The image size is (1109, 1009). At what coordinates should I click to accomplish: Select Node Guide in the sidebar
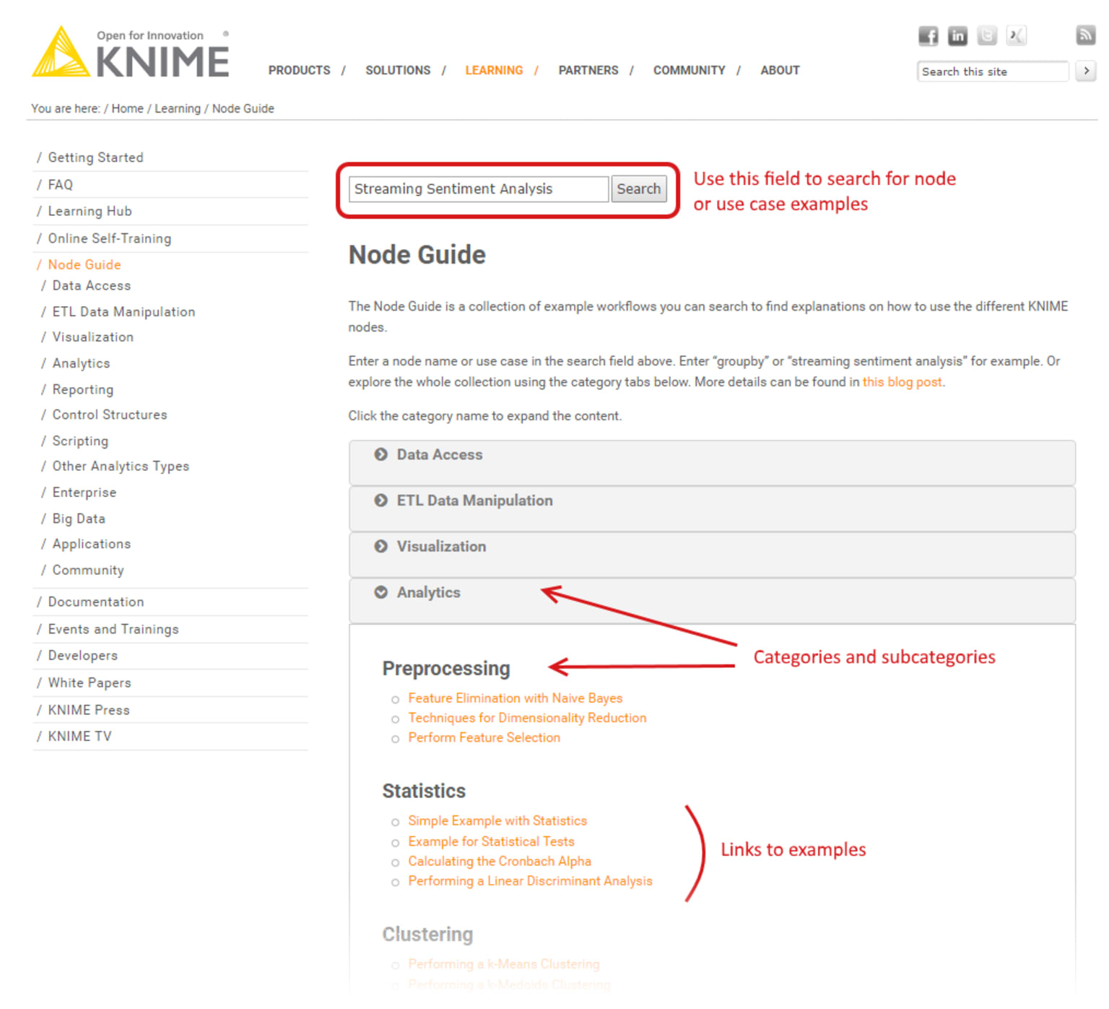pos(84,265)
